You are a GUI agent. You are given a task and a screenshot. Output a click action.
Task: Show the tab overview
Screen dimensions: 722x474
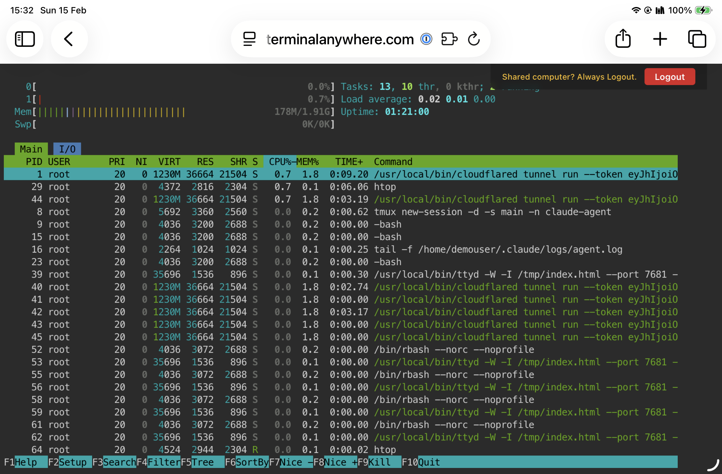tap(697, 39)
